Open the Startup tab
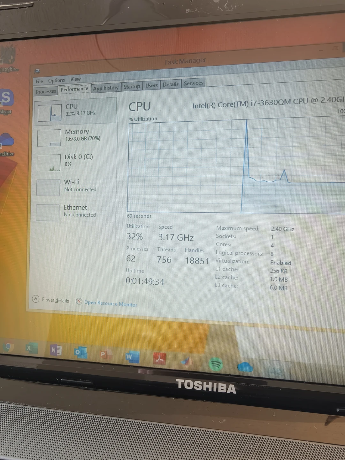Viewport: 345px width, 460px height. [132, 87]
